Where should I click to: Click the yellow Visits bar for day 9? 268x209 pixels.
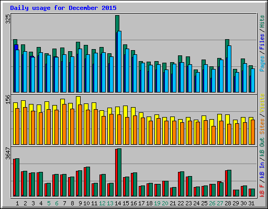[x=79, y=100]
